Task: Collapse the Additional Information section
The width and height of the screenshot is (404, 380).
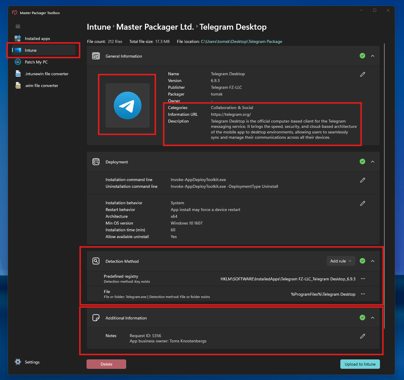Action: pyautogui.click(x=373, y=318)
